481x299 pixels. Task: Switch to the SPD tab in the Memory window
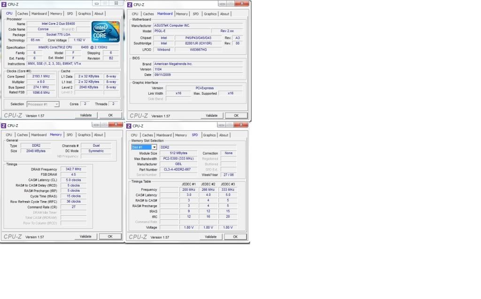pos(70,135)
